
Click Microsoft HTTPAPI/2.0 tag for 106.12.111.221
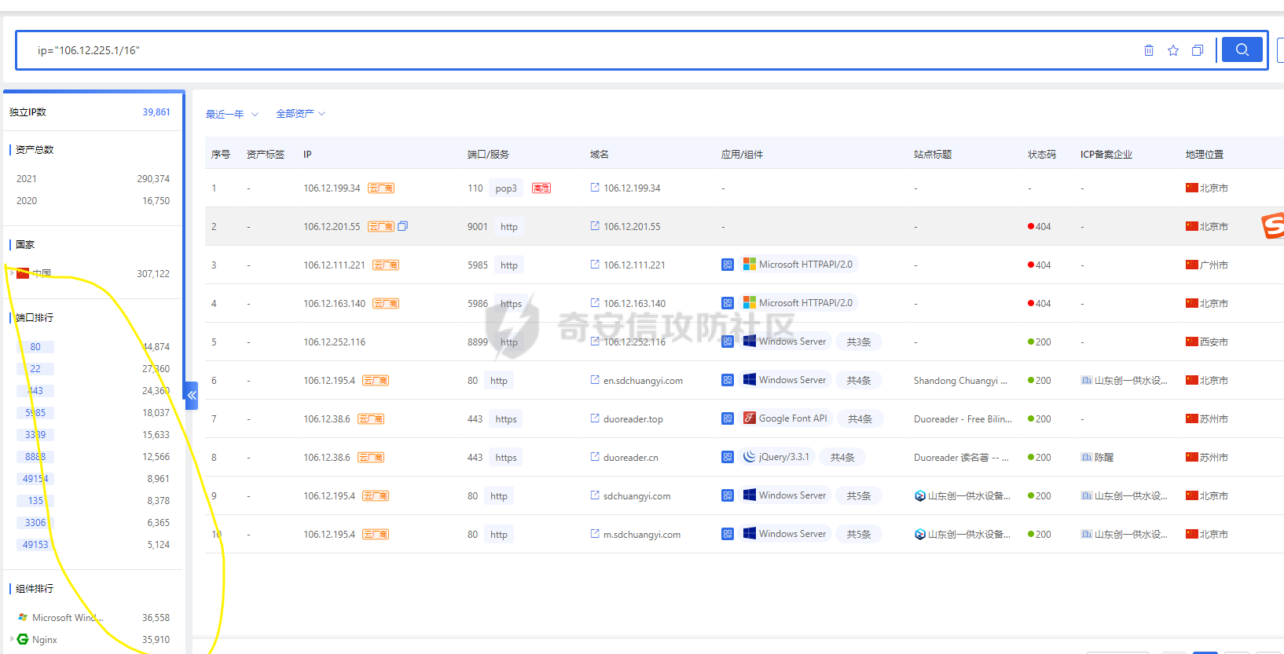pyautogui.click(x=798, y=265)
